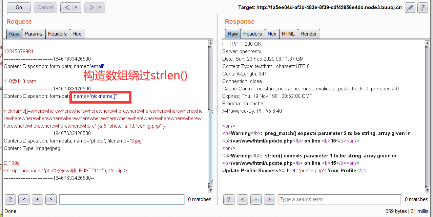This screenshot has width=433, height=217.
Task: Click response search next match button
Action: (x=269, y=199)
